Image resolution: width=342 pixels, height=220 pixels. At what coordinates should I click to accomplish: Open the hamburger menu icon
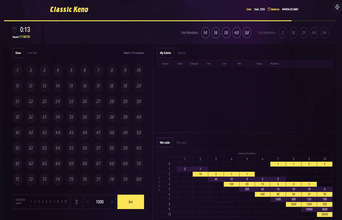[x=337, y=7]
